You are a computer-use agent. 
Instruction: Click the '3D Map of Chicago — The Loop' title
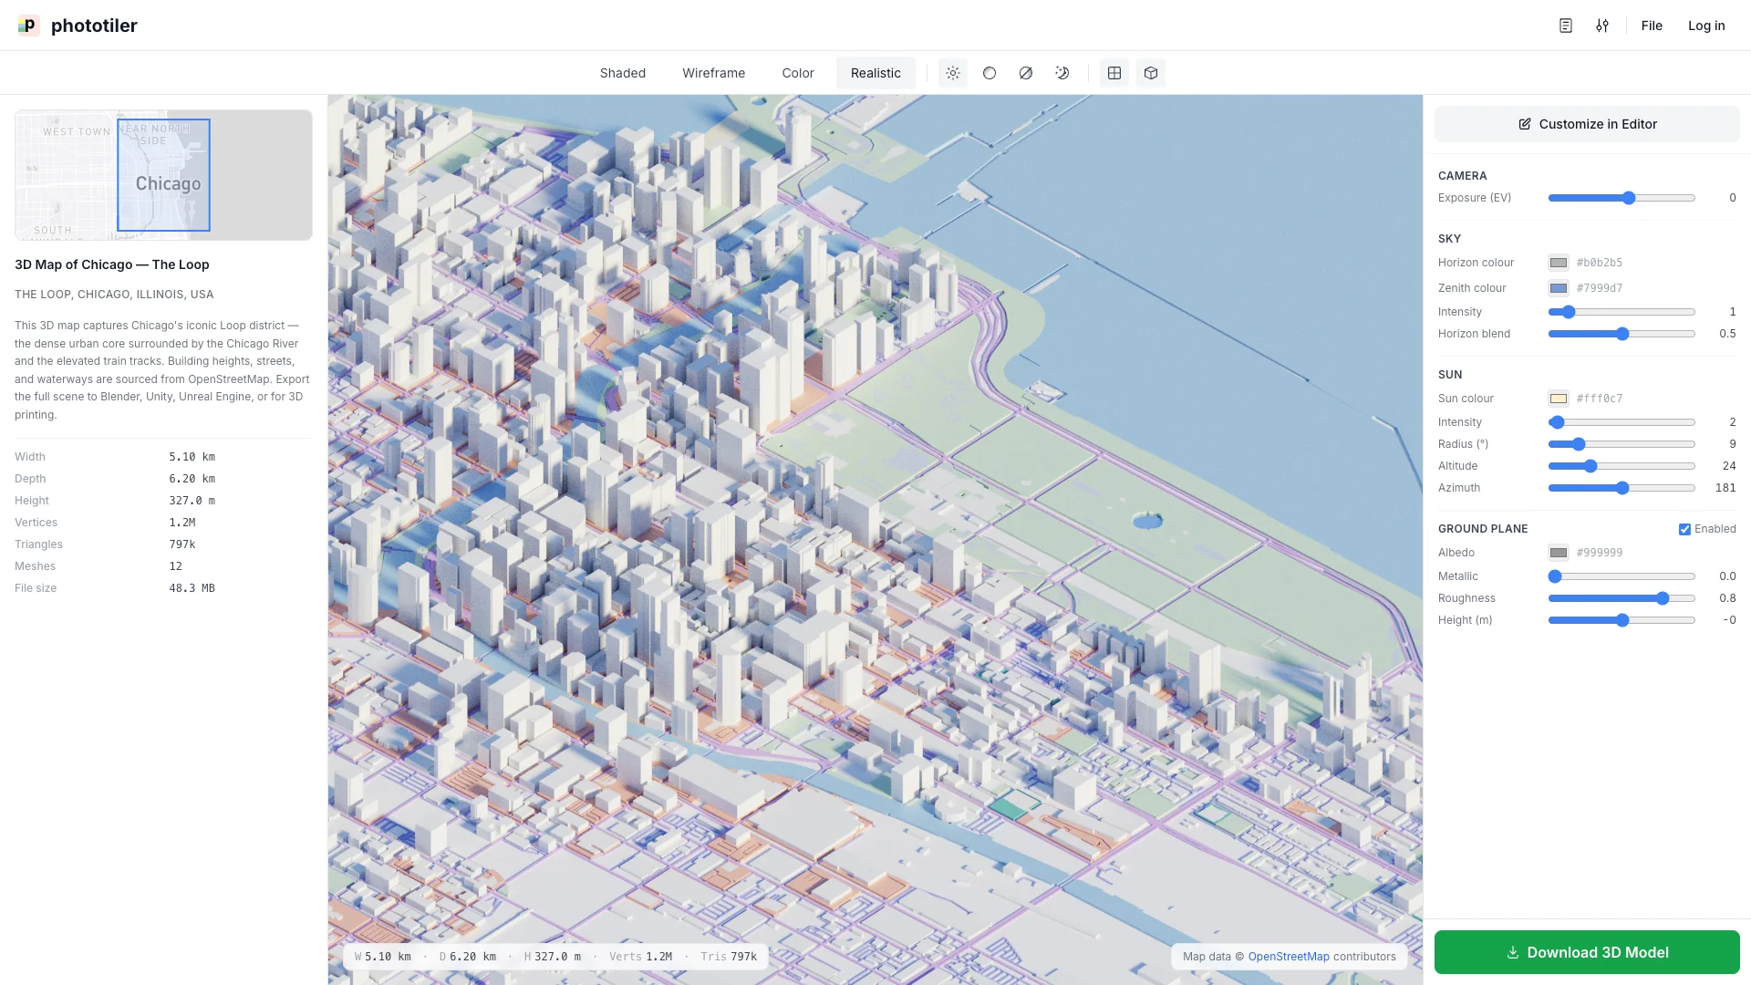point(112,264)
